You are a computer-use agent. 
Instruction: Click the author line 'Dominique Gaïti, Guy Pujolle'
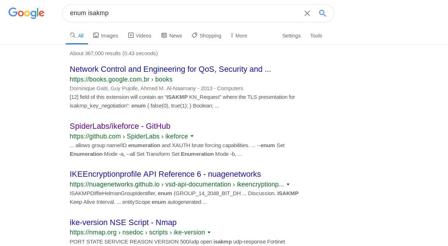click(x=156, y=88)
